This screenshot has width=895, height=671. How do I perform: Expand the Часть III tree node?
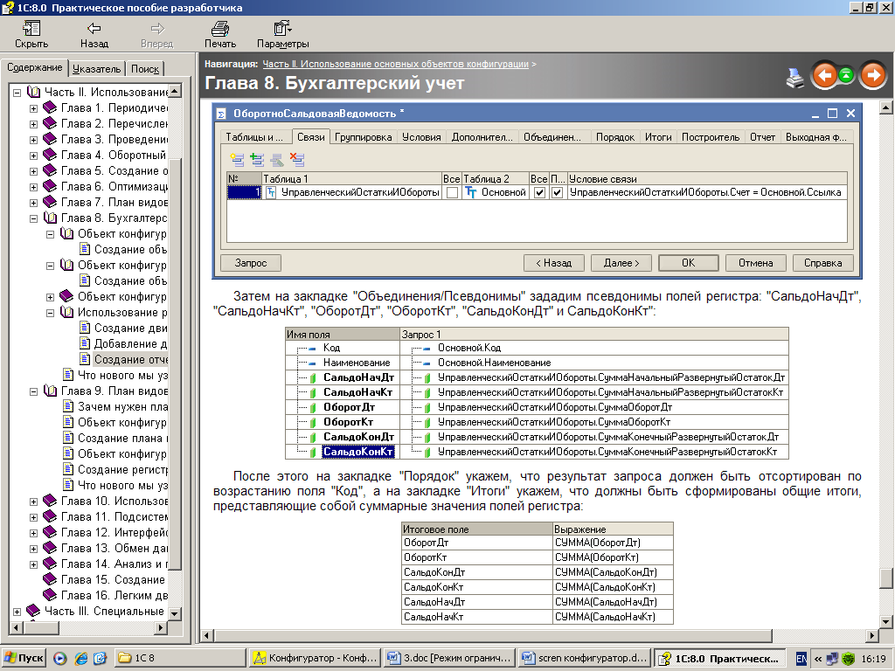[x=17, y=612]
